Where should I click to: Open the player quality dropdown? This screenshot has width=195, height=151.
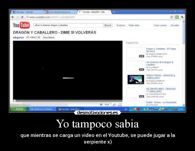point(107,105)
